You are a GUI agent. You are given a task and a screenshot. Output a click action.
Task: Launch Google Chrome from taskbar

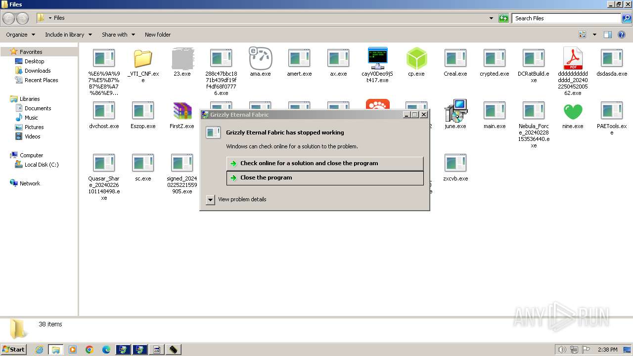coord(90,350)
